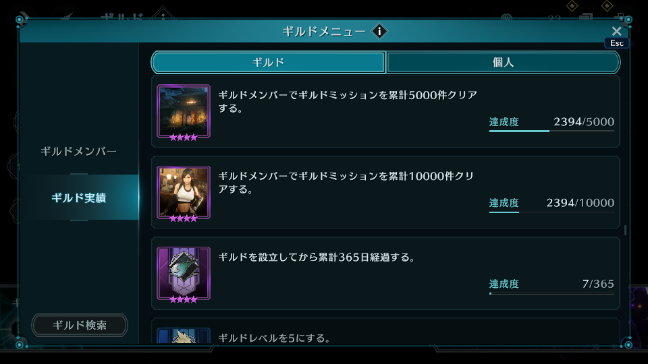Close the guild menu with X

[x=616, y=31]
